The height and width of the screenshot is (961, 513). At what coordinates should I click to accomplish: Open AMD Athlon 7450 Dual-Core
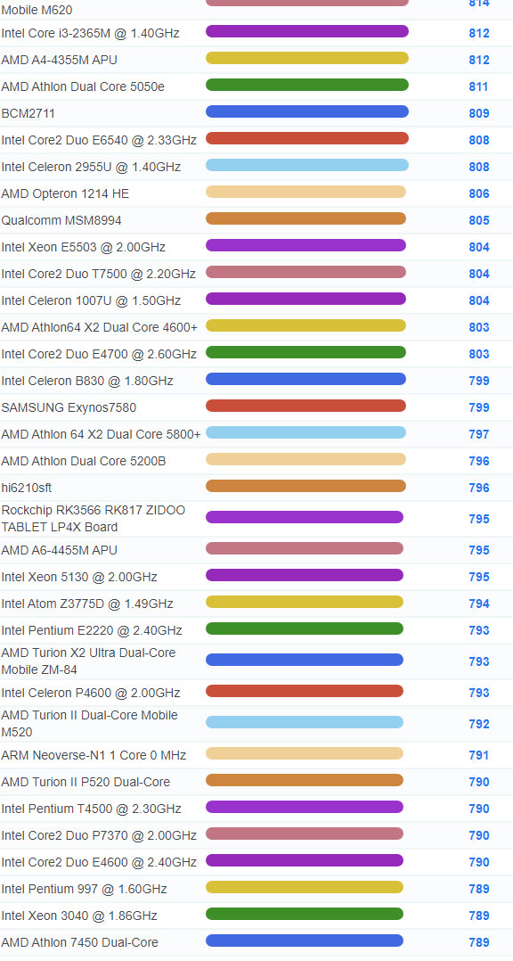pos(79,943)
